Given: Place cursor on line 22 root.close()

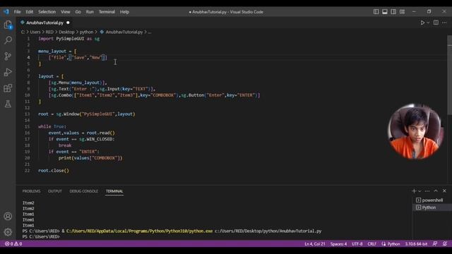Looking at the screenshot, I should 54,171.
